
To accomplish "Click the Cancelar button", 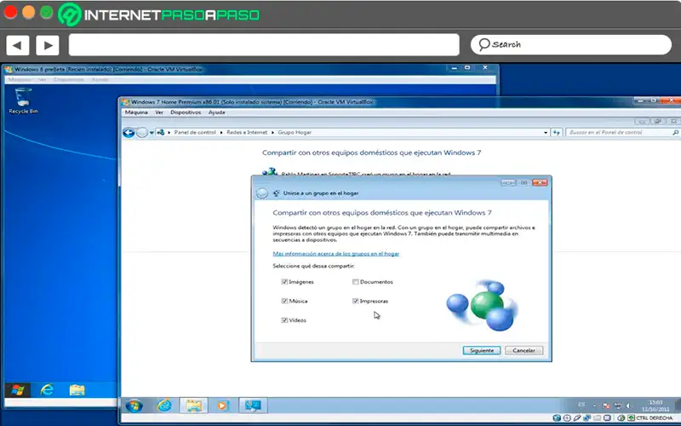I will tap(524, 350).
